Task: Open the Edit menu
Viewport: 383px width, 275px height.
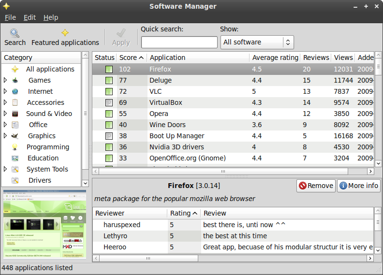Action: click(x=29, y=17)
